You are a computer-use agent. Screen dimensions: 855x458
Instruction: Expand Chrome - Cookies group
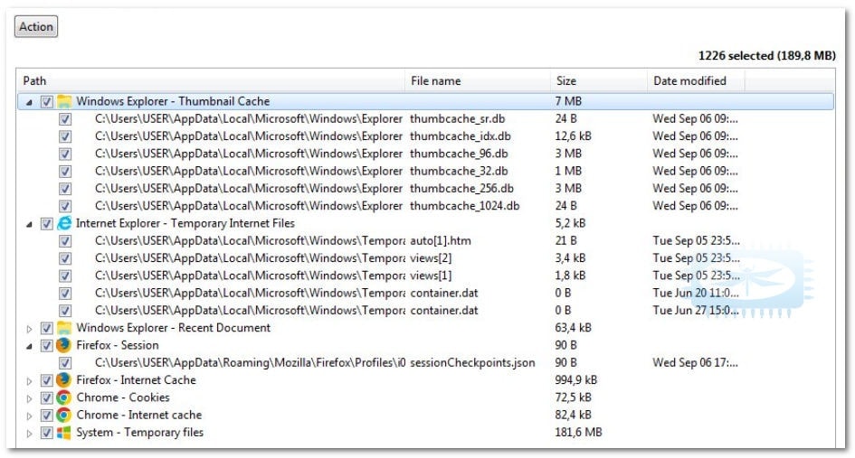30,398
